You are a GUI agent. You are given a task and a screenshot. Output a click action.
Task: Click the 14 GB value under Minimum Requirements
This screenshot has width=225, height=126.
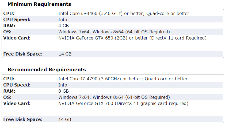(65, 54)
